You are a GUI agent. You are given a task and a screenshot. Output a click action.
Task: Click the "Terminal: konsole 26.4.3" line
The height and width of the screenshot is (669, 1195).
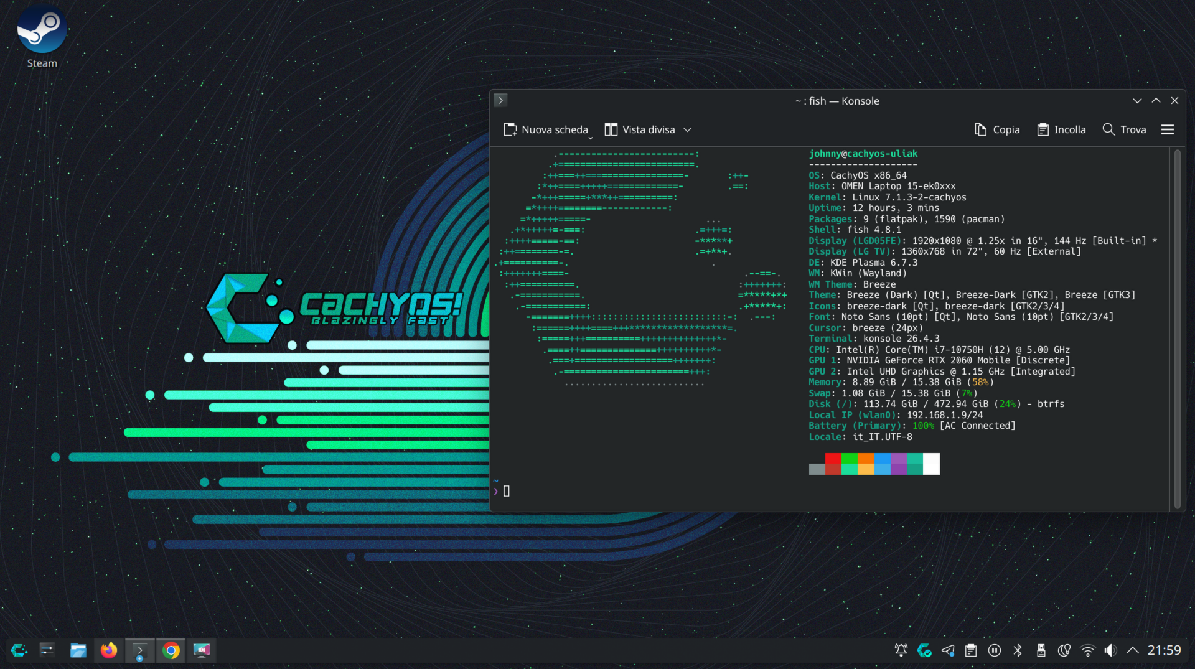pyautogui.click(x=874, y=339)
